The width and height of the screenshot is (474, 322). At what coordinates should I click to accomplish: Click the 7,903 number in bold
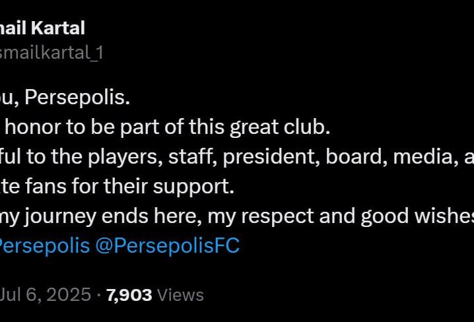pos(129,295)
